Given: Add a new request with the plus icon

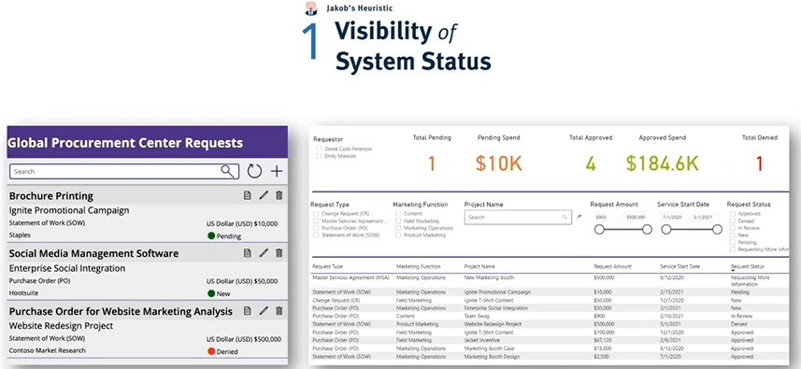Looking at the screenshot, I should [277, 171].
